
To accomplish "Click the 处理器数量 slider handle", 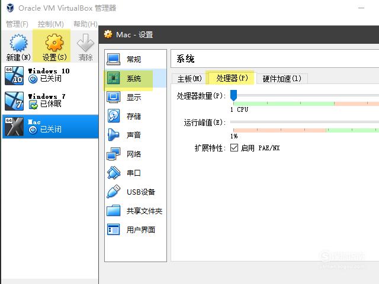I will [x=233, y=95].
